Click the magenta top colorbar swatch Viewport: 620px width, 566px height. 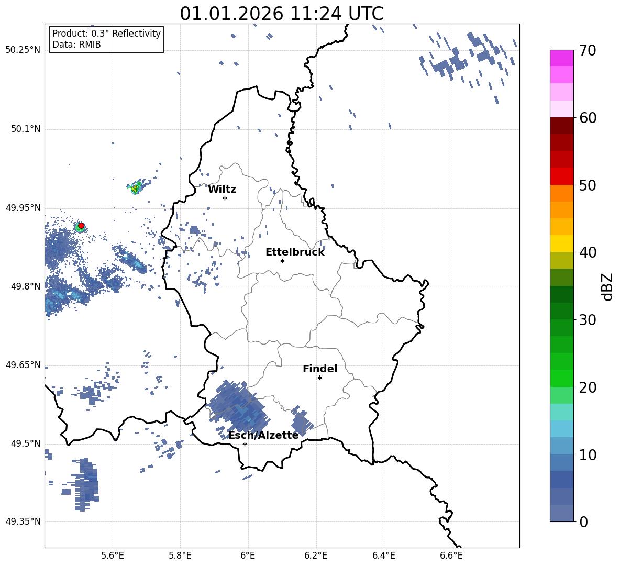coord(561,58)
